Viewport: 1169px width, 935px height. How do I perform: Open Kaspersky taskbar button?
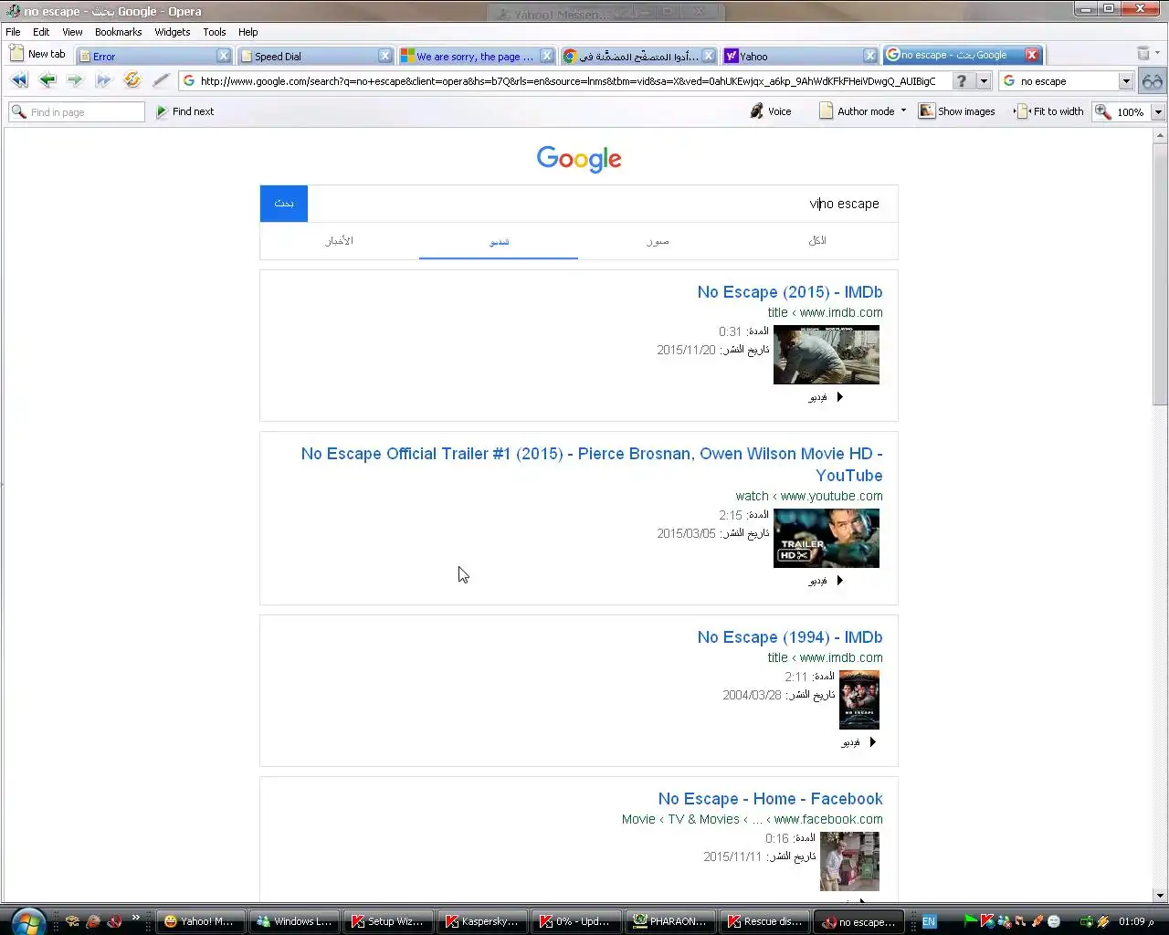[481, 921]
